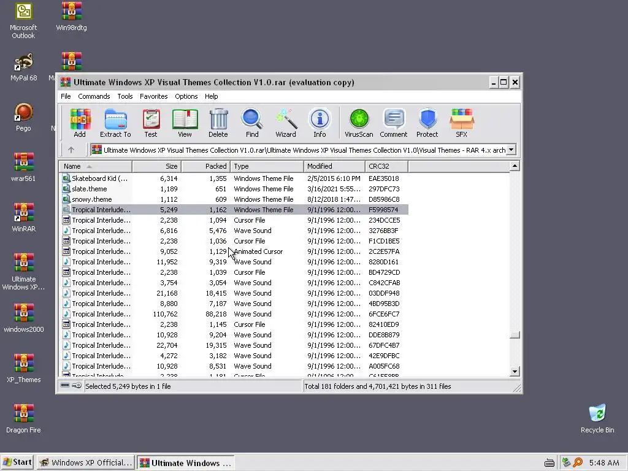Click the path text in address bar
The height and width of the screenshot is (471, 628).
(x=304, y=150)
